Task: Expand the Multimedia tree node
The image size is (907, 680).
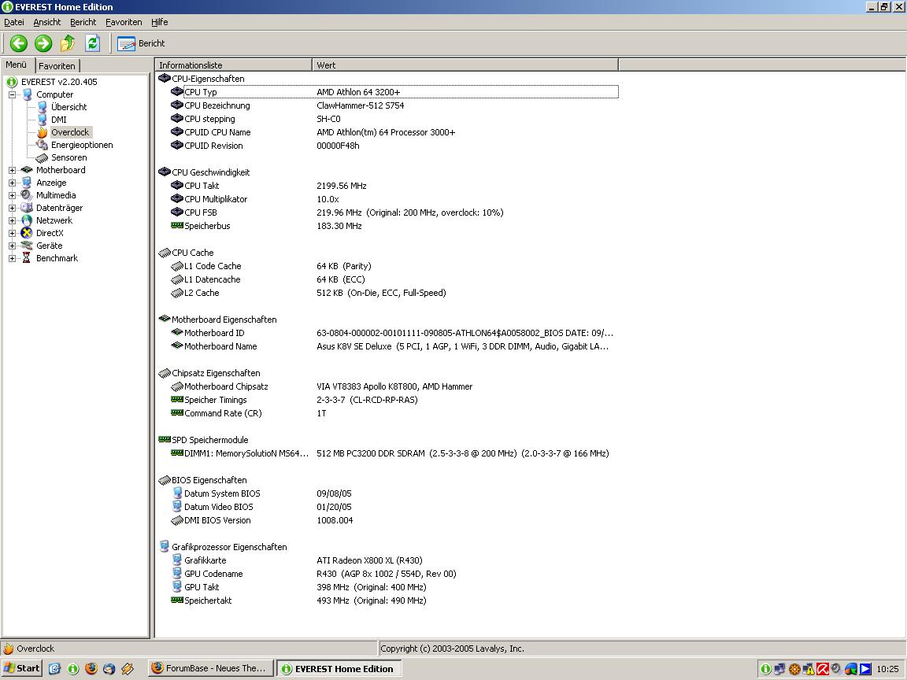Action: pyautogui.click(x=12, y=195)
